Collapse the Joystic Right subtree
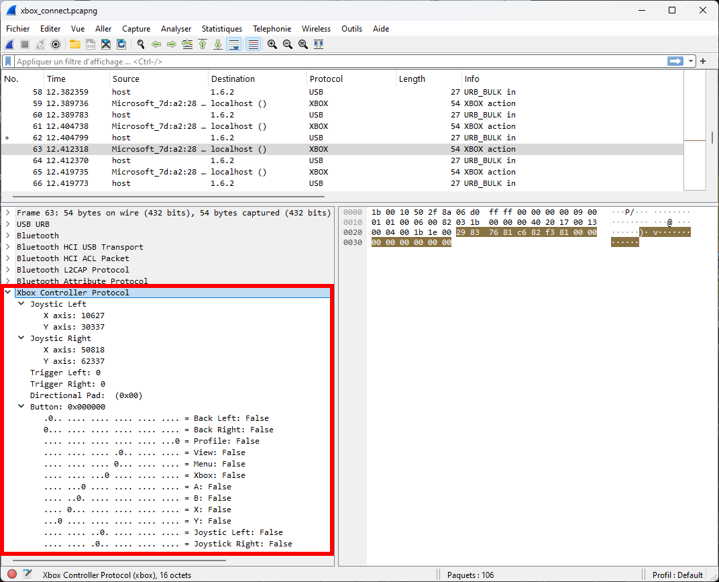The image size is (719, 582). 21,338
